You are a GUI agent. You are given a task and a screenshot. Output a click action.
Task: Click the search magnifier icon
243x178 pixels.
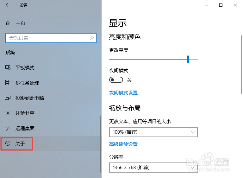(x=92, y=38)
